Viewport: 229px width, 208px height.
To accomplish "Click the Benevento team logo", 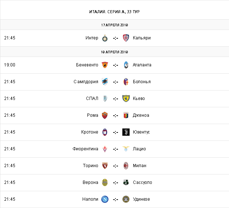I will tap(105, 65).
